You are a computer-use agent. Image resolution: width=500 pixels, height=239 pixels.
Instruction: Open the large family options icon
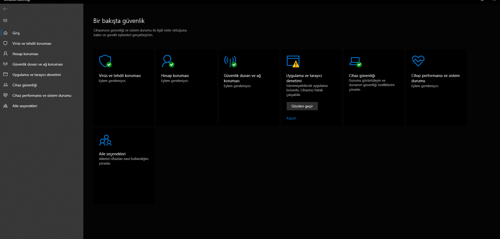[106, 140]
